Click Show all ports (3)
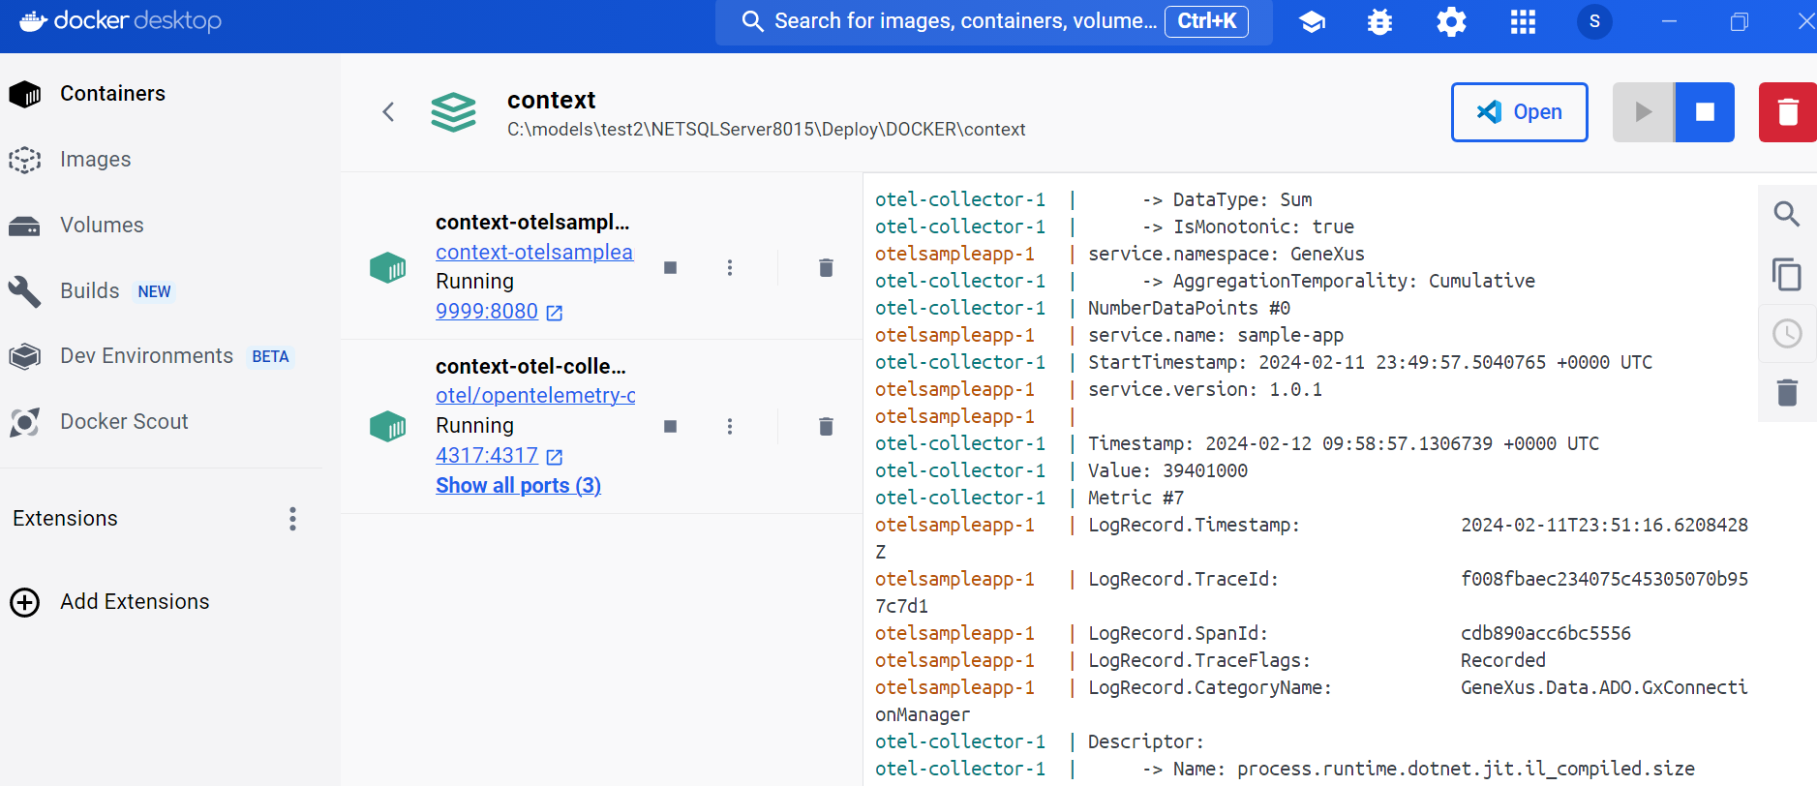 (x=518, y=486)
